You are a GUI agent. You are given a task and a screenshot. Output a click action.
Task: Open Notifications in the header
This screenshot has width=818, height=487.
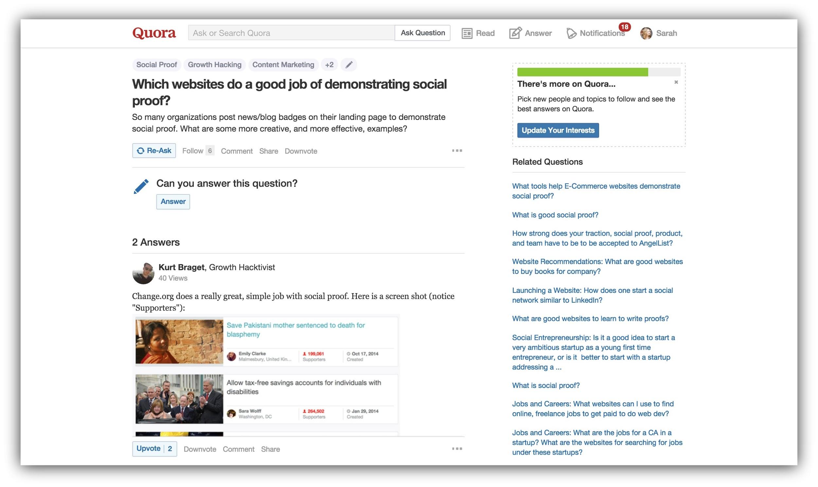pos(596,33)
